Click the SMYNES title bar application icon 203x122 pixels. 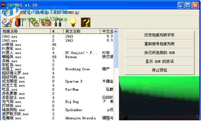tap(3, 5)
